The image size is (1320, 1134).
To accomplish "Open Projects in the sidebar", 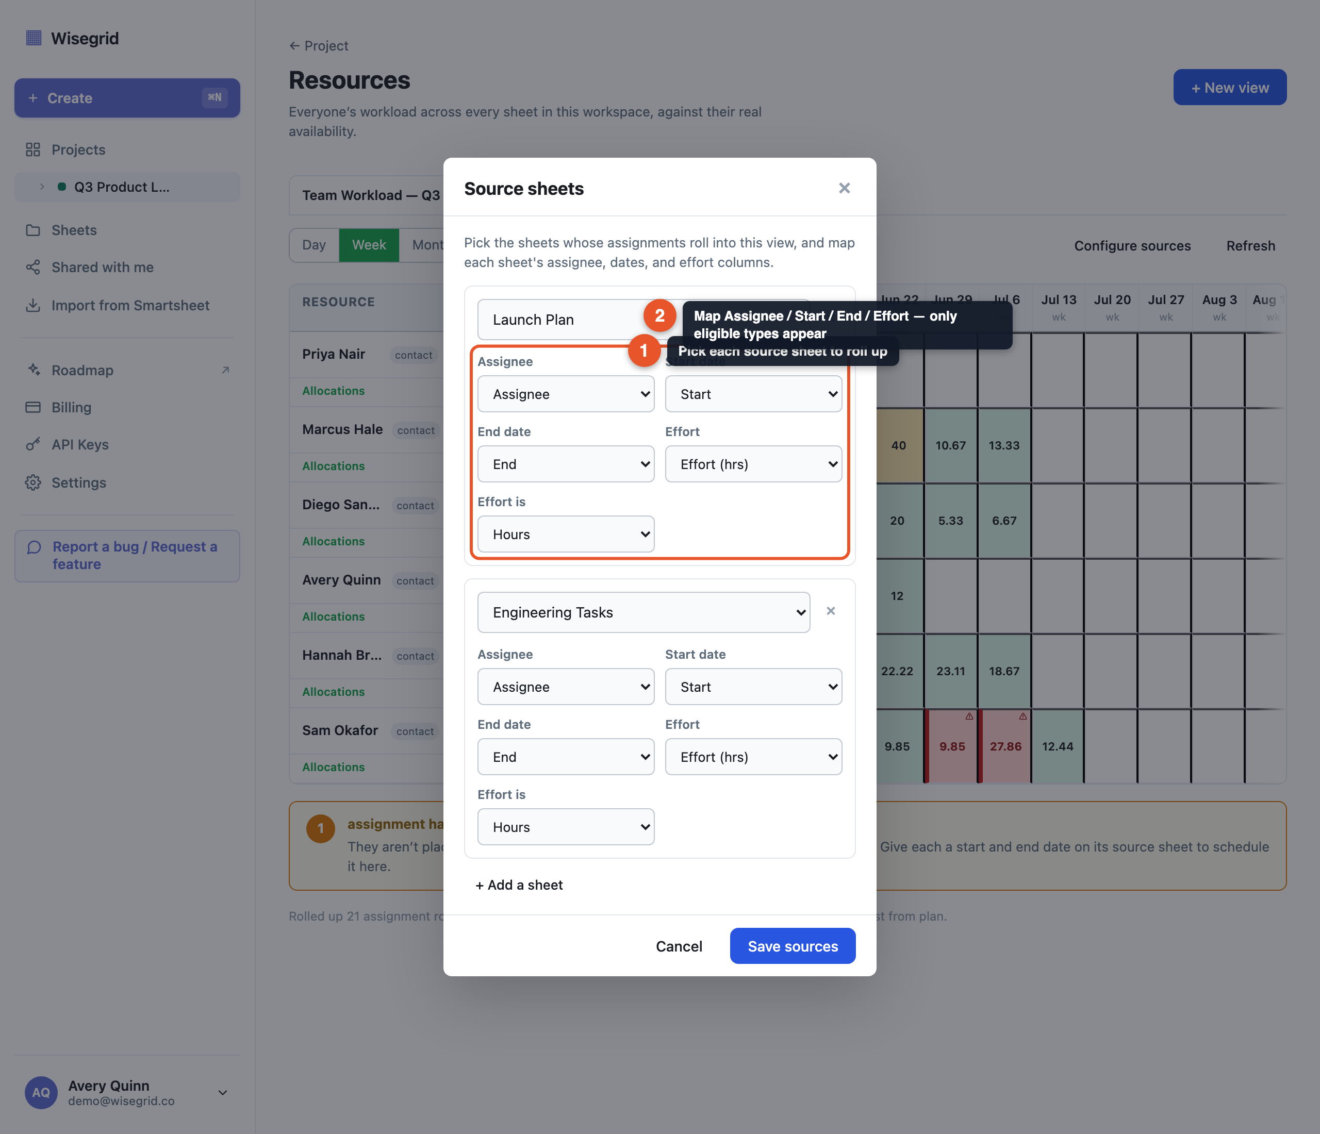I will pyautogui.click(x=127, y=149).
